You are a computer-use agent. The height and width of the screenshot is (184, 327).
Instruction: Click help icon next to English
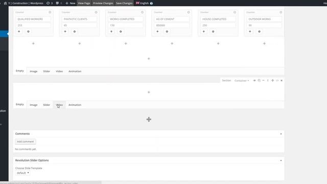[x=151, y=4]
